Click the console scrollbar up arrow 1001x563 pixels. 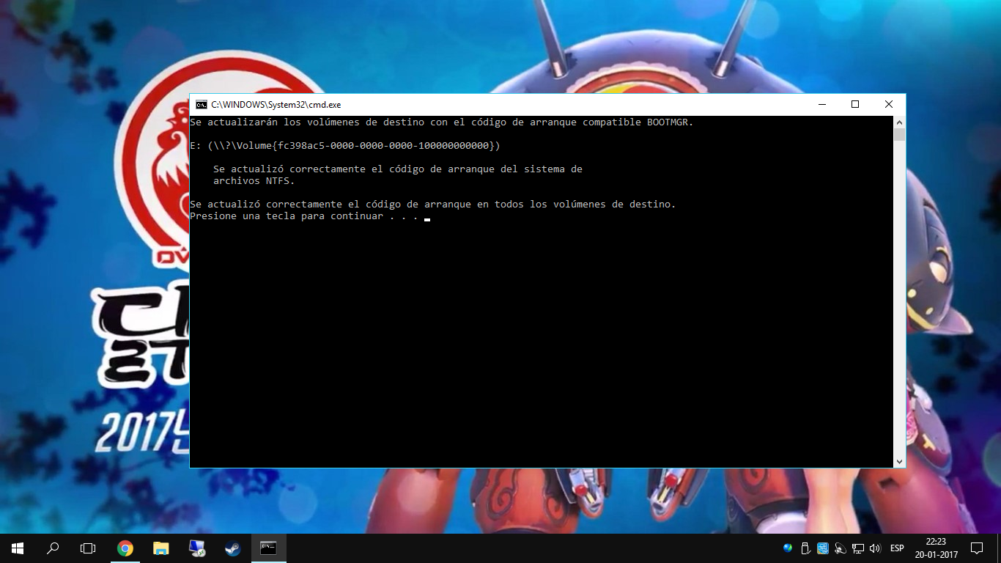pos(899,122)
